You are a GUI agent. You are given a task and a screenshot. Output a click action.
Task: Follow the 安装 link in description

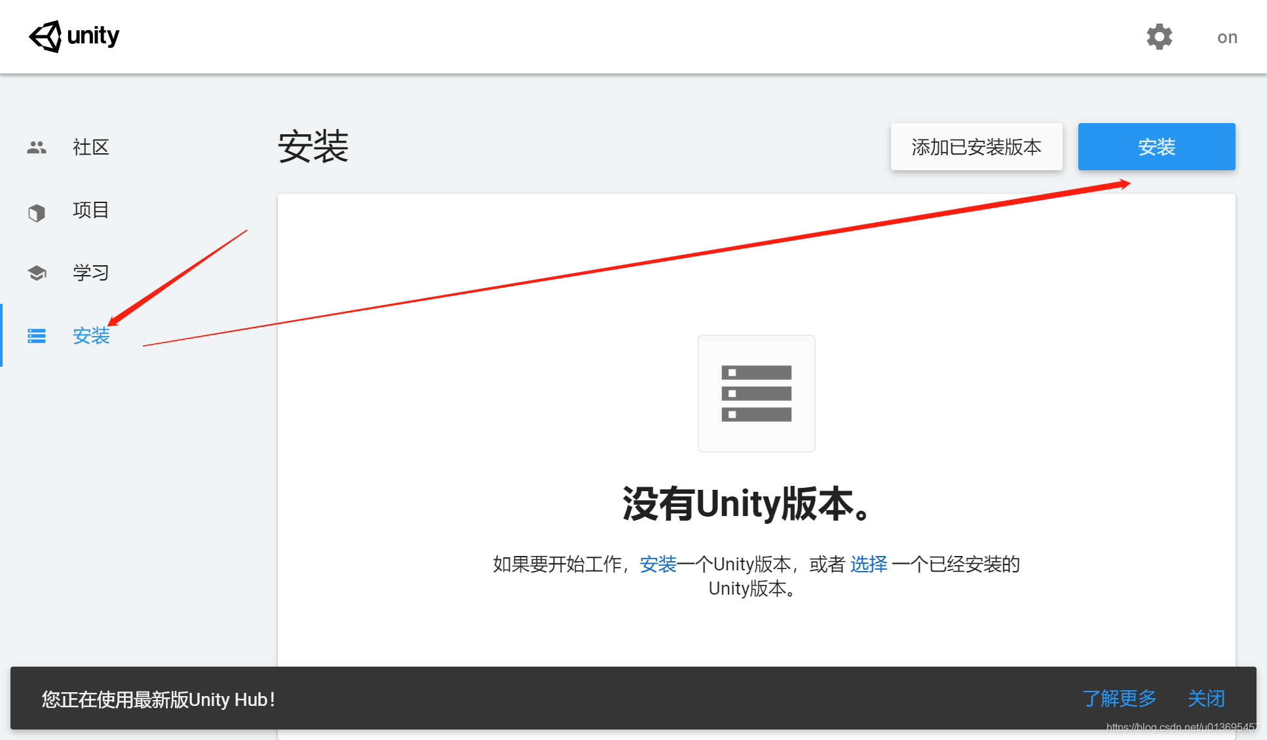pyautogui.click(x=658, y=564)
